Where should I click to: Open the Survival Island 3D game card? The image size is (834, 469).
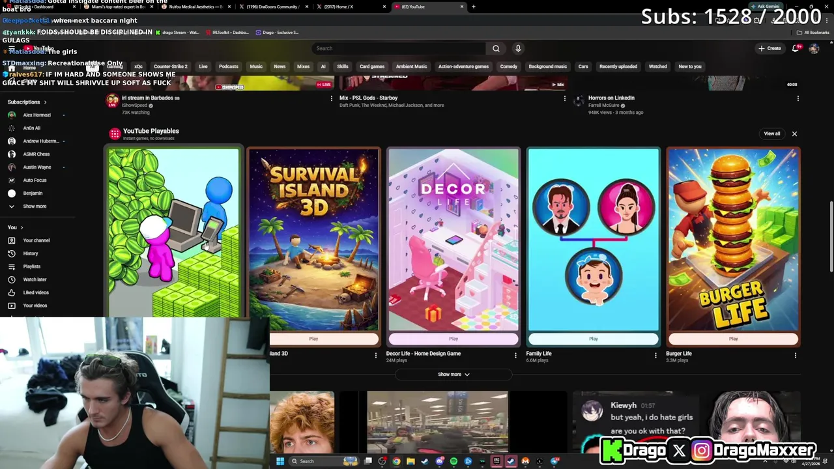click(x=313, y=240)
